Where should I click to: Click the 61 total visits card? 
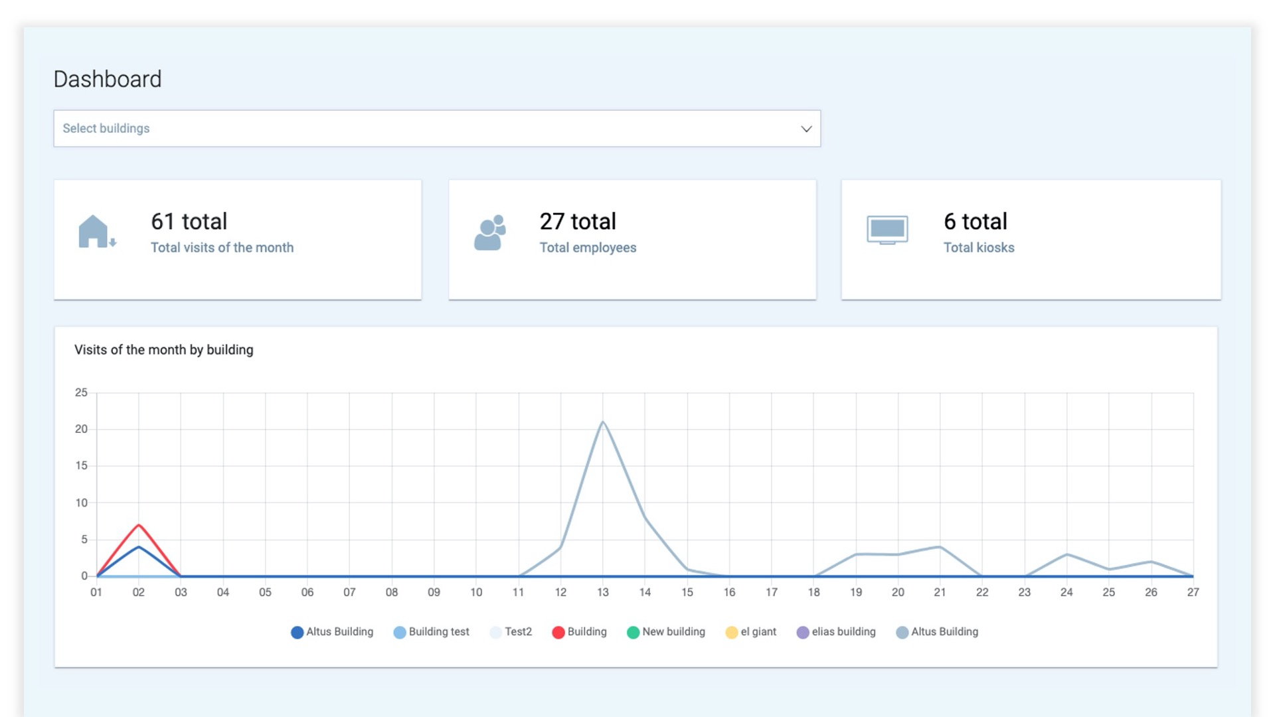238,239
